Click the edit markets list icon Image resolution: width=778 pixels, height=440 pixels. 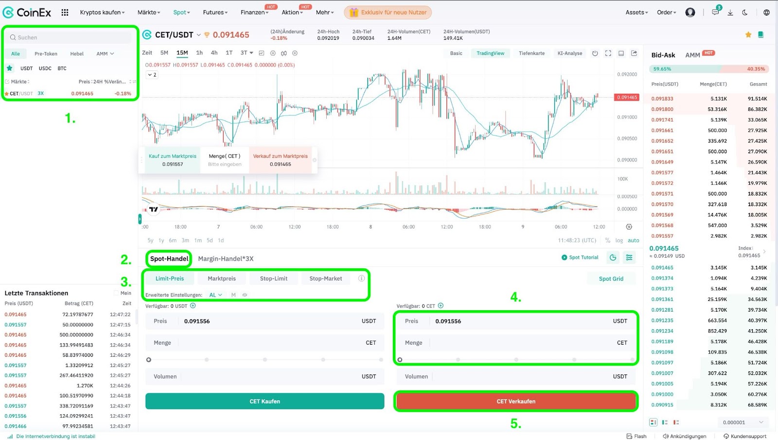[7, 82]
